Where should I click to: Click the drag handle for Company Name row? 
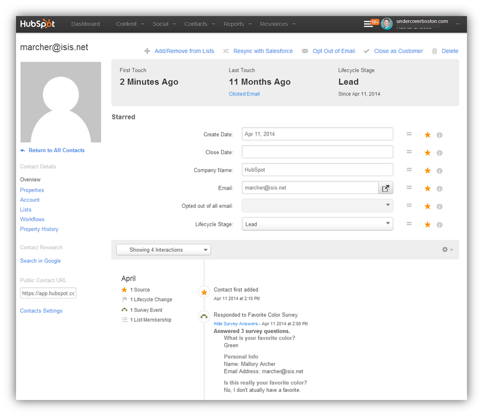[x=409, y=170]
